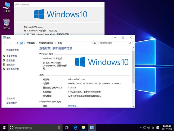The image size is (174, 131).
Task: Click the System window vertical scrollbar thumb
Action: [133, 67]
